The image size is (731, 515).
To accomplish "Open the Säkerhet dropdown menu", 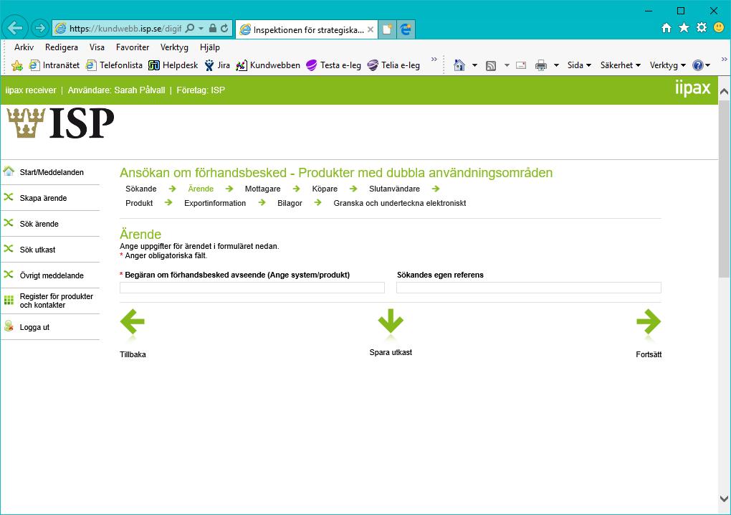I will click(x=620, y=65).
